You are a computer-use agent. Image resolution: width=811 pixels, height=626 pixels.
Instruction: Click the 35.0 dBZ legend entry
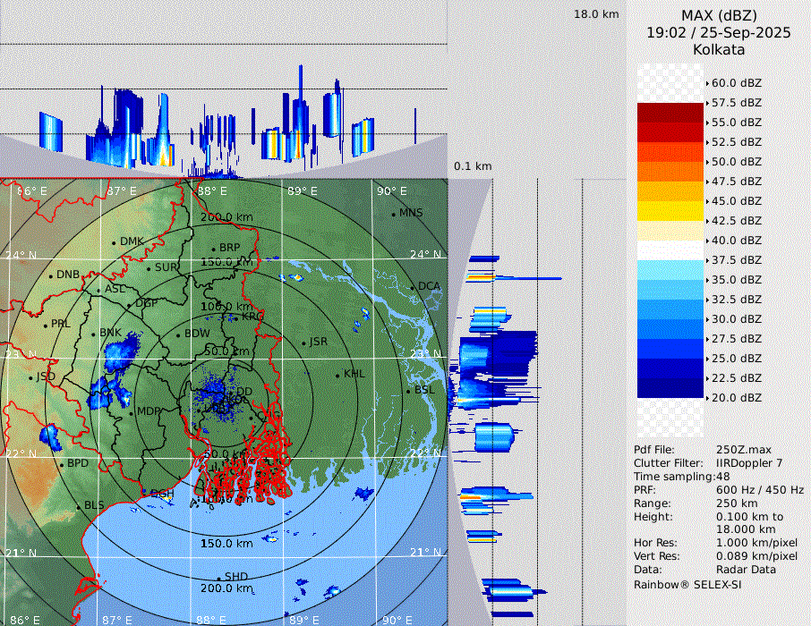tap(736, 280)
